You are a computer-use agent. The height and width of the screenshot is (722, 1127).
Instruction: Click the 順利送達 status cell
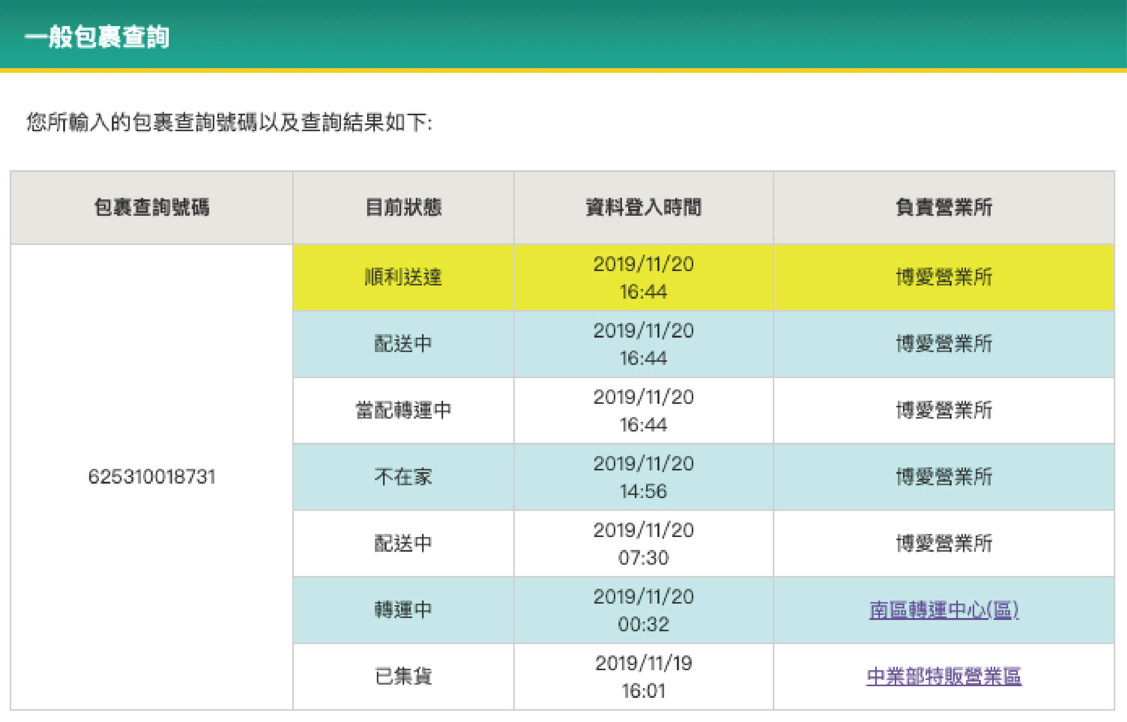[x=403, y=277]
